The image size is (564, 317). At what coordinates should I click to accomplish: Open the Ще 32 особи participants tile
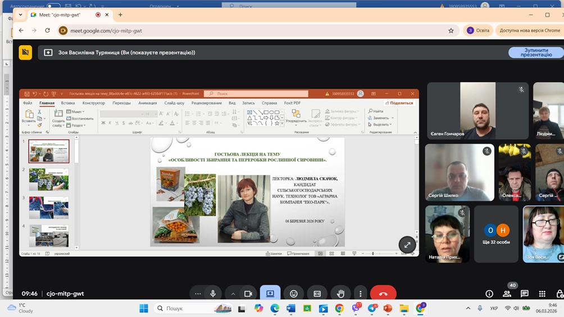point(496,234)
